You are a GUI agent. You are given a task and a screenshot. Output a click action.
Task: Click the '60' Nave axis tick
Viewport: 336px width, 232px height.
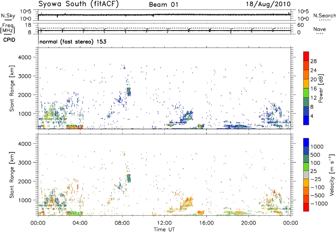(300, 25)
